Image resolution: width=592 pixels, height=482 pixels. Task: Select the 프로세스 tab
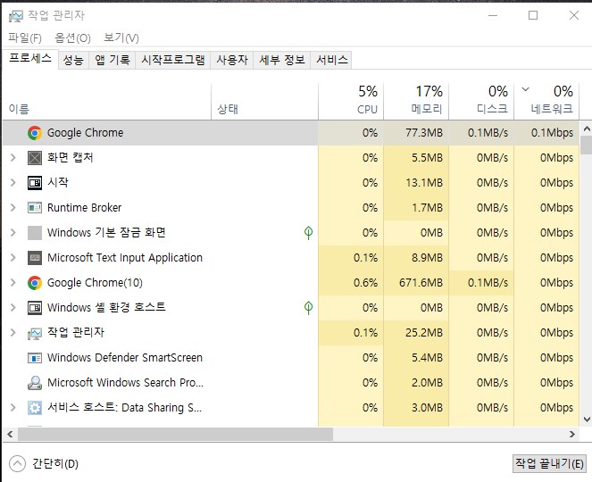[30, 59]
